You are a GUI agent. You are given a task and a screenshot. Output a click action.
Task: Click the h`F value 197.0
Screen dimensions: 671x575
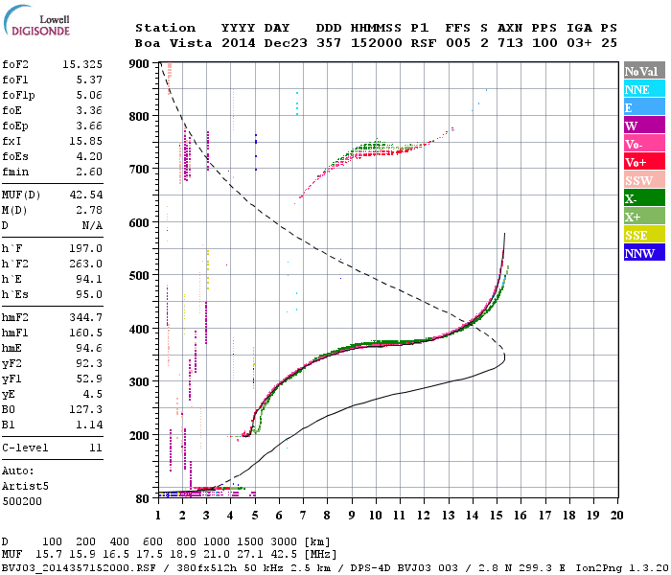coord(85,249)
